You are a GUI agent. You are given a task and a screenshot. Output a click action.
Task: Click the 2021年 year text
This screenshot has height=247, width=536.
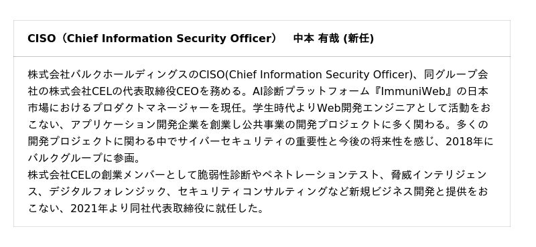pos(89,208)
